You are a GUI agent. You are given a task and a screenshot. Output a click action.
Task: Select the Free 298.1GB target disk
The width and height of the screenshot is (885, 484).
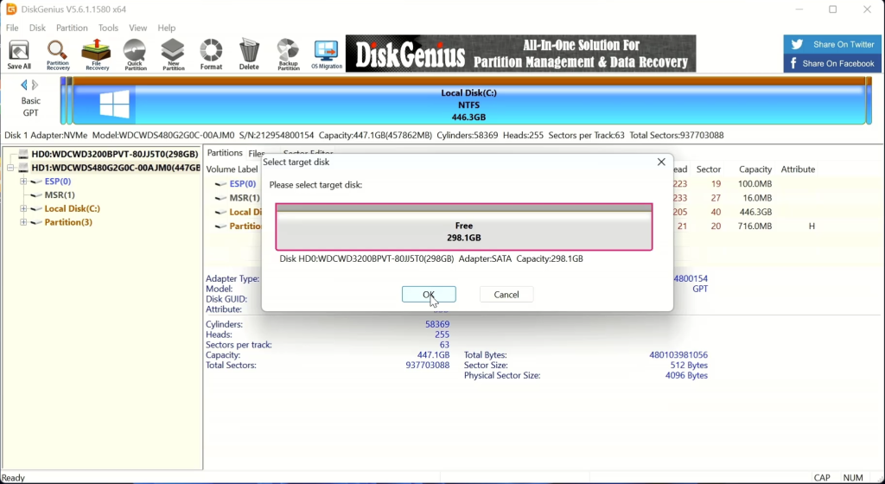pos(463,231)
